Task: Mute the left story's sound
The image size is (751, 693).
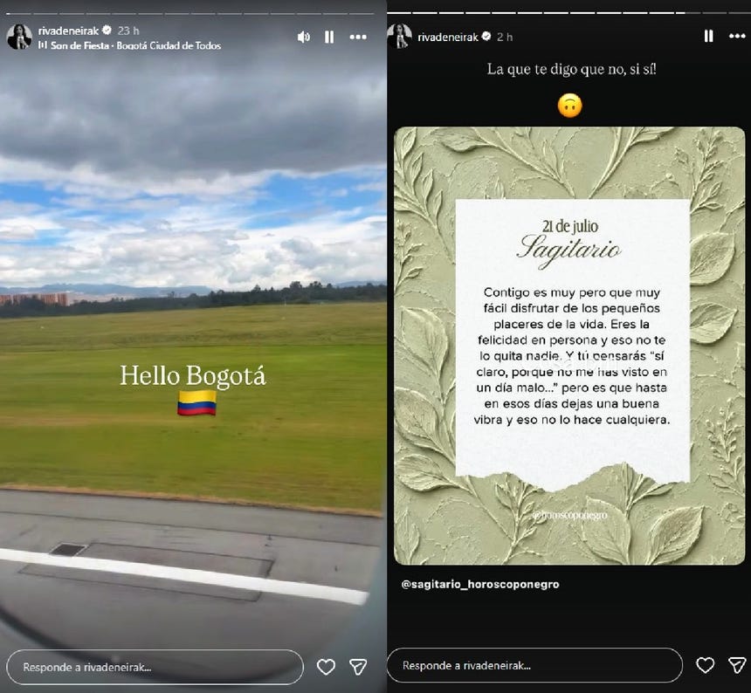Action: coord(304,37)
